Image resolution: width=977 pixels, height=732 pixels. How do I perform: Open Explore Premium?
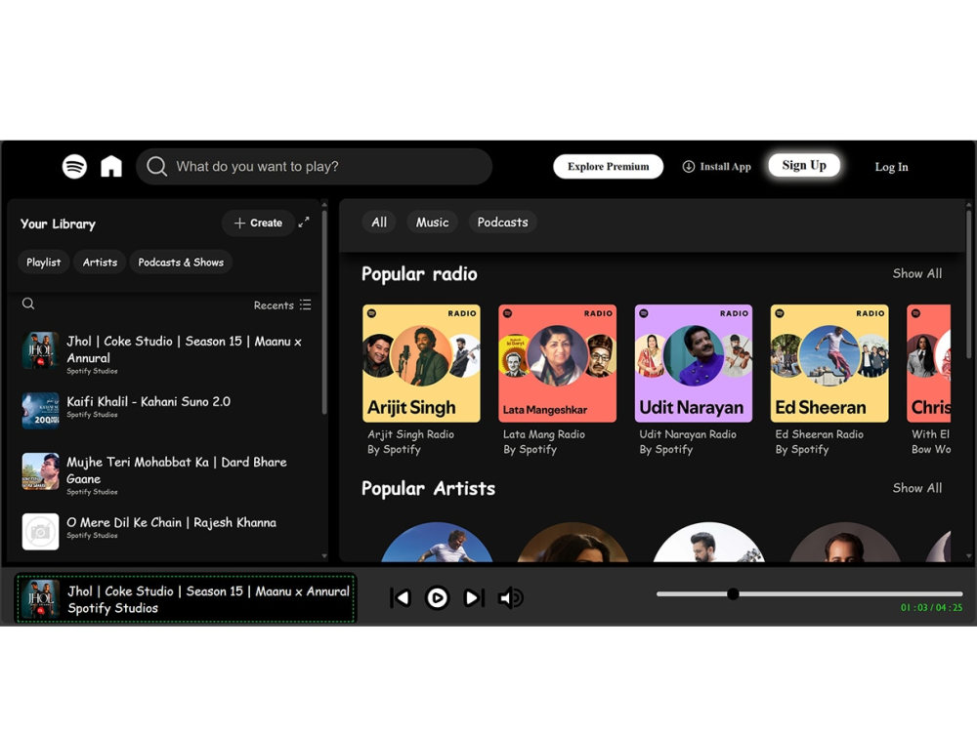pos(608,166)
